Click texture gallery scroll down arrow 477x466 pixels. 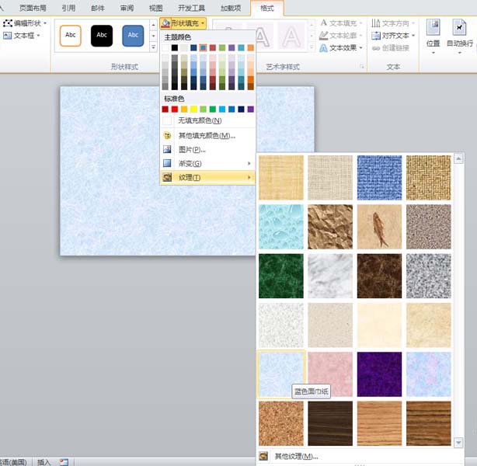coord(458,442)
